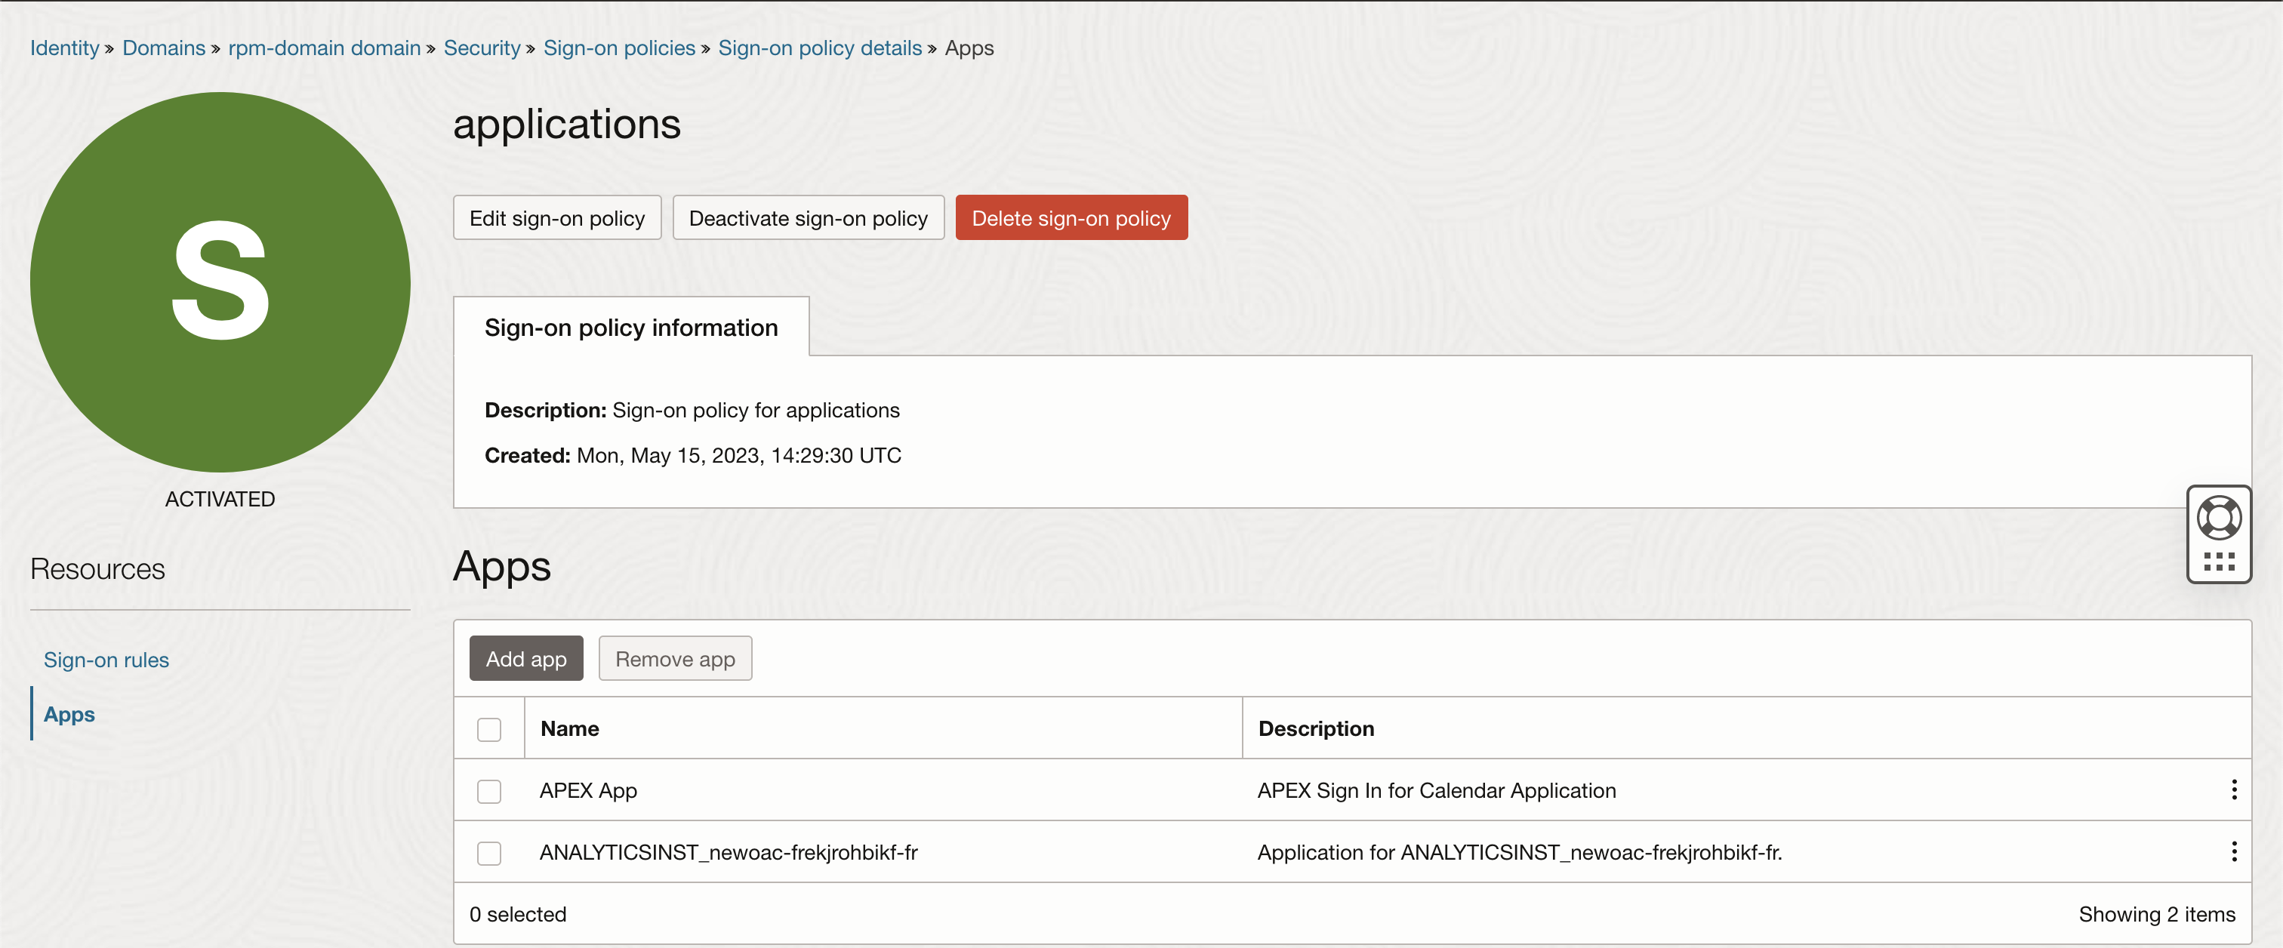Click Edit sign-on policy
This screenshot has width=2283, height=948.
[x=556, y=217]
